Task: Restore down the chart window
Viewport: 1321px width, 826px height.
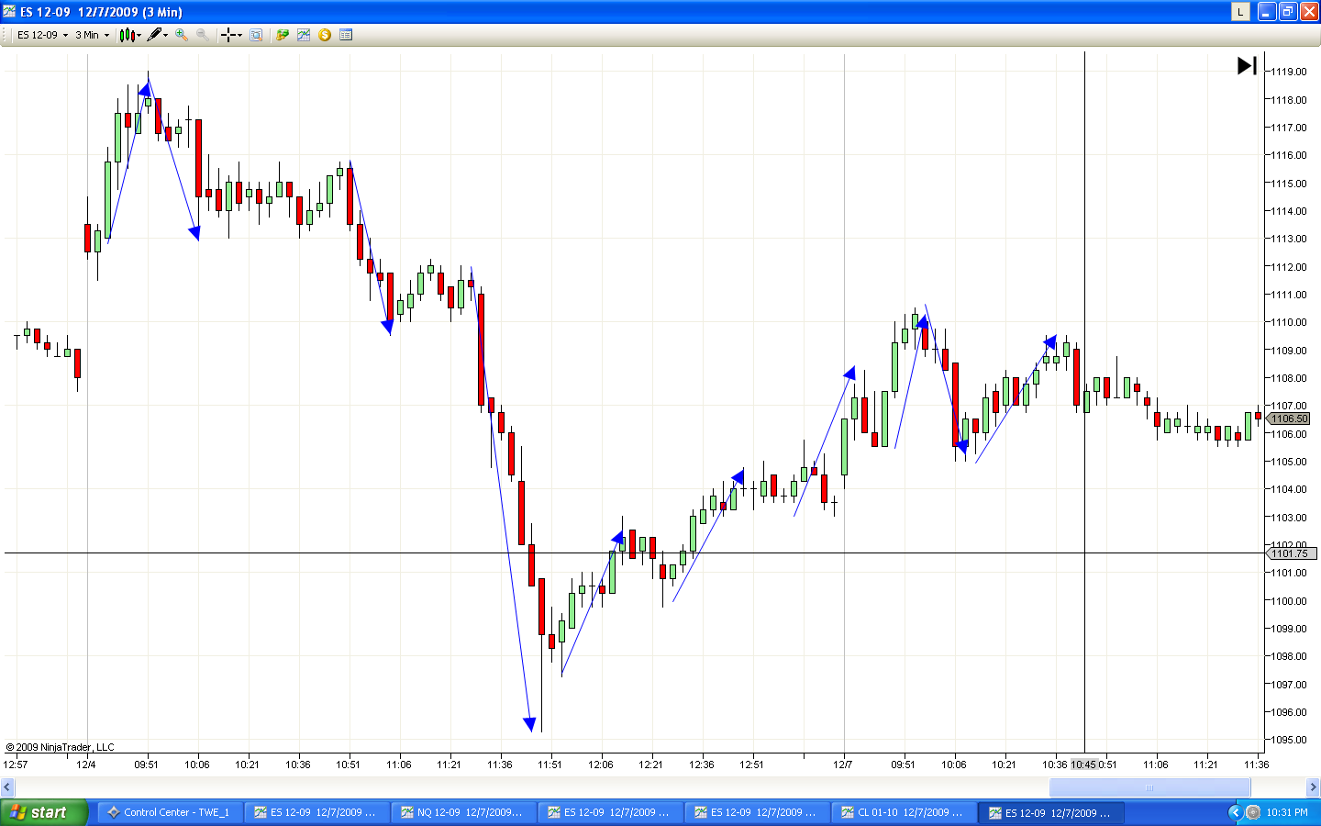Action: point(1288,11)
